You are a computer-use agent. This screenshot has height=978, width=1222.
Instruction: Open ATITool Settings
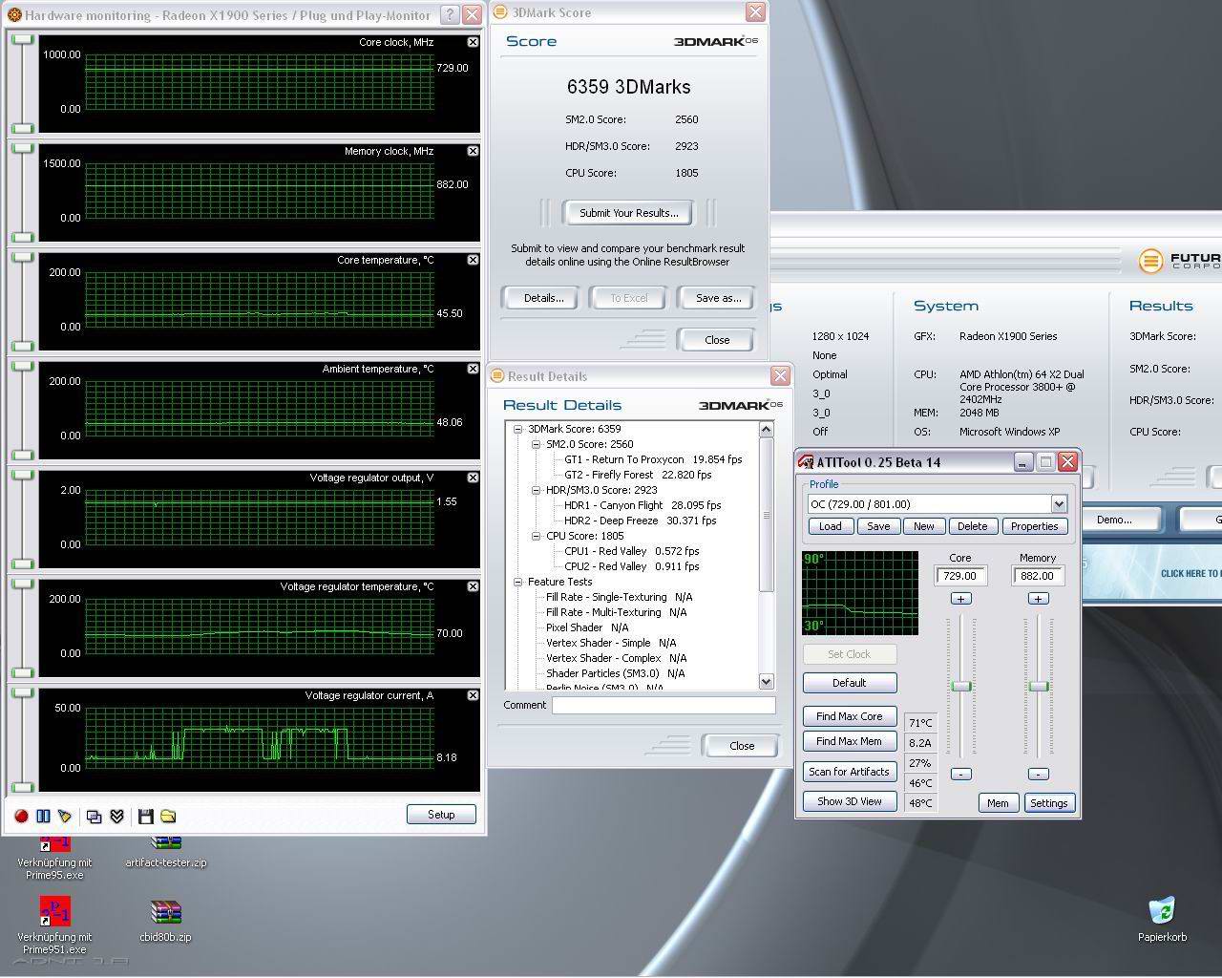[x=1048, y=803]
